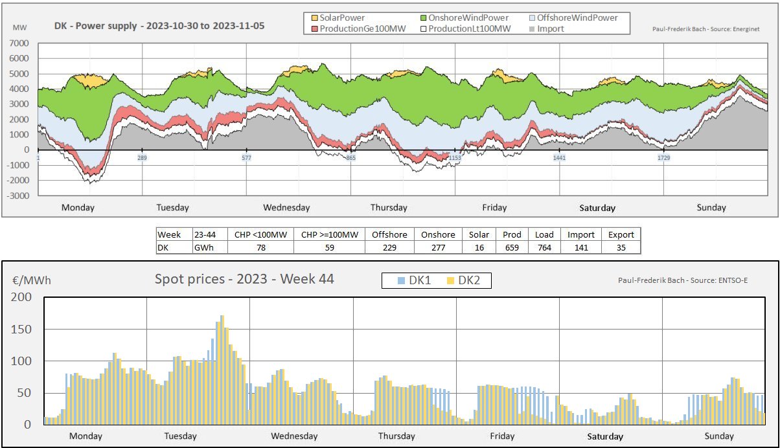
Task: Click the ProductionGe100MW red legend swatch
Action: click(314, 28)
